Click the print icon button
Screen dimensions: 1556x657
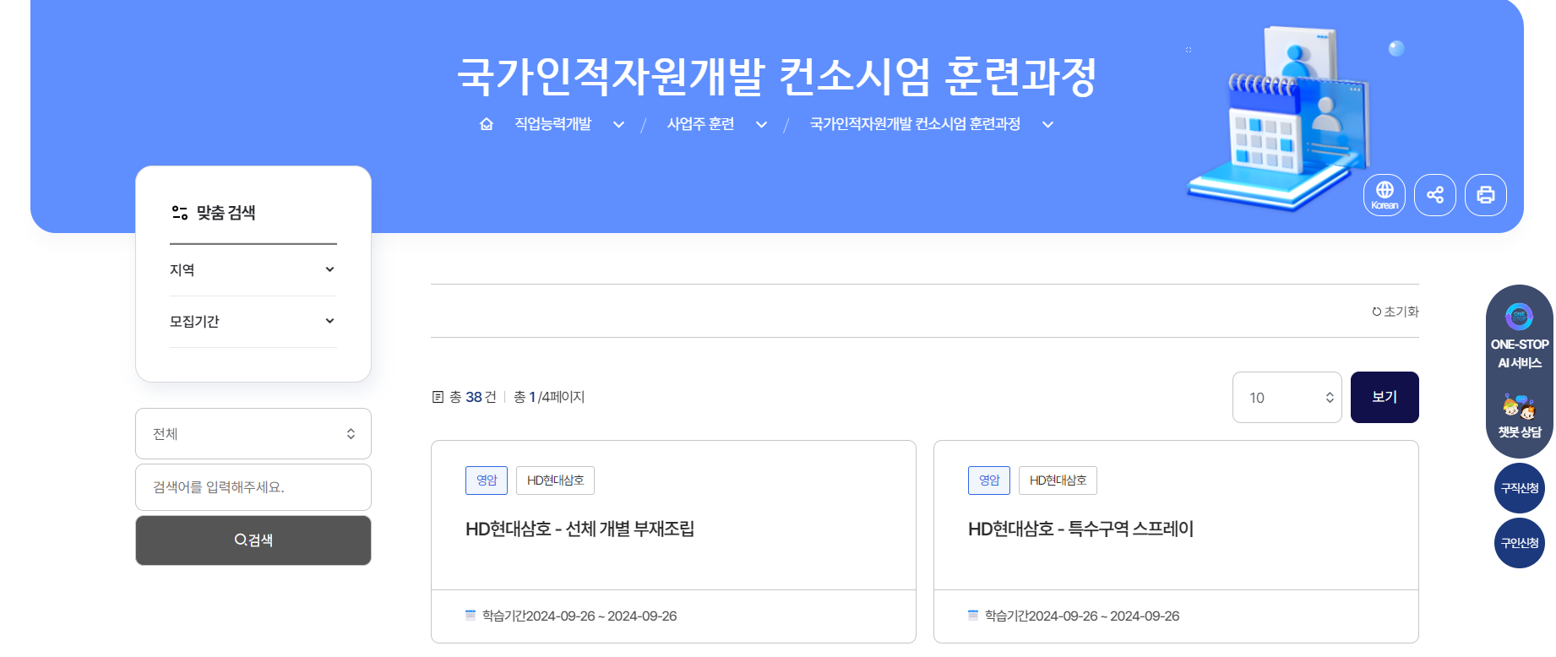tap(1486, 195)
